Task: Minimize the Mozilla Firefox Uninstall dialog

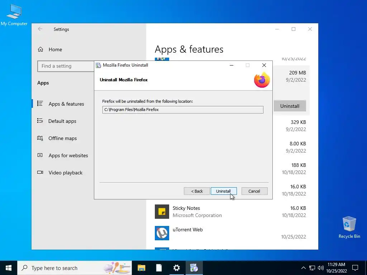Action: pos(232,65)
